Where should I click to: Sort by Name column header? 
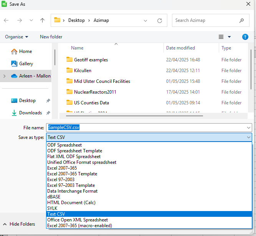[x=77, y=48]
